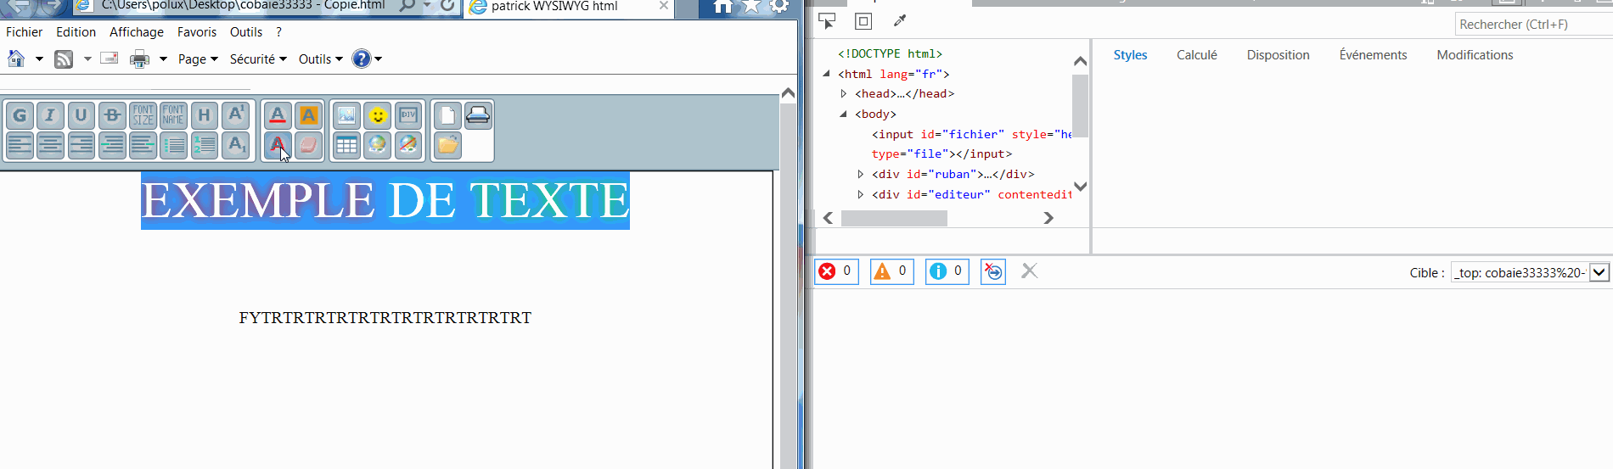Decrease the paragraph indent
1613x469 pixels.
click(x=143, y=145)
